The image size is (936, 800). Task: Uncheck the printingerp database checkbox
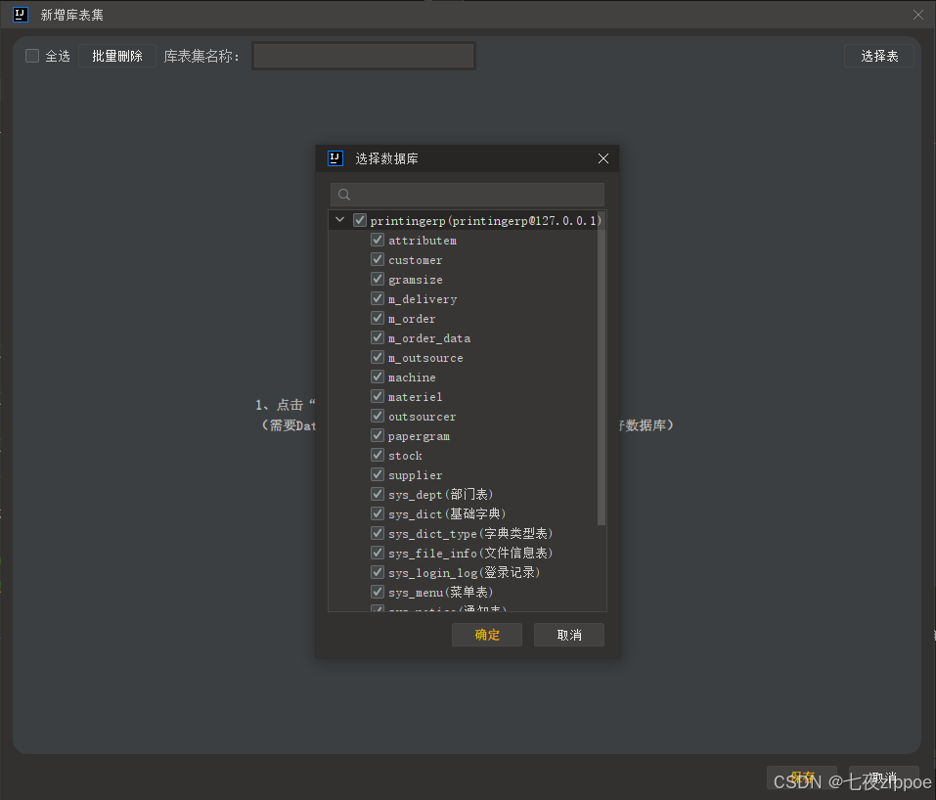point(360,219)
